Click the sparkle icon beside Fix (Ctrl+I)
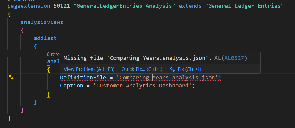This screenshot has height=128, width=295. click(x=172, y=69)
